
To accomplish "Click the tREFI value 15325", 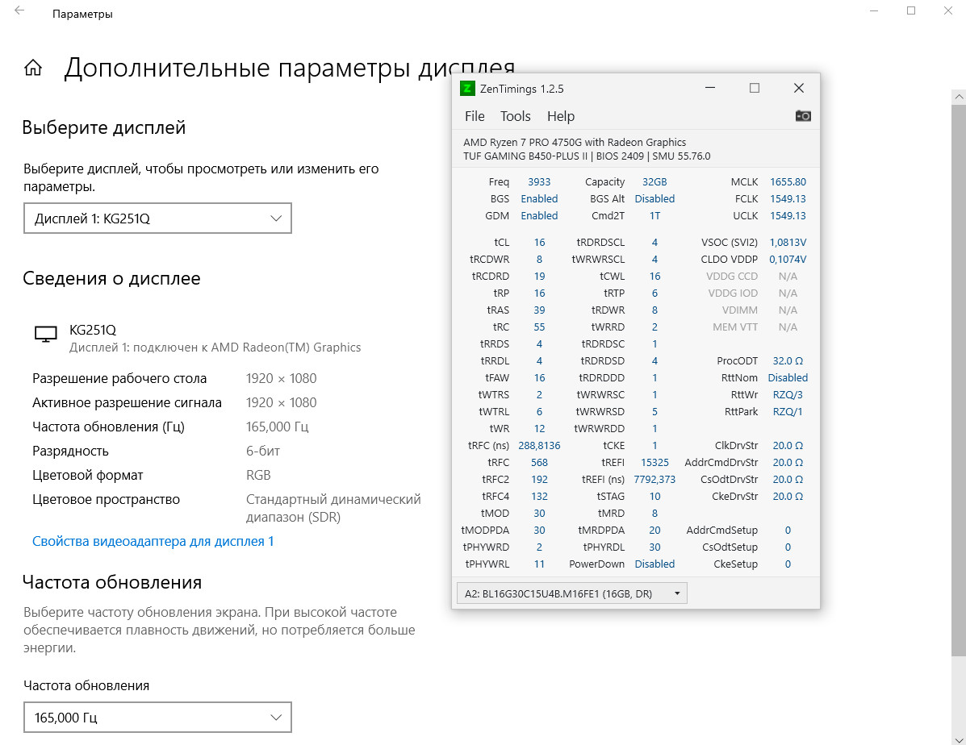I will 654,462.
